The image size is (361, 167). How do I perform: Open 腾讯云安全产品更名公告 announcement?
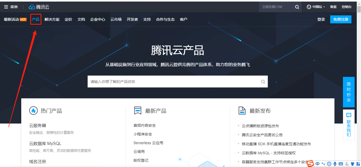(x=262, y=135)
